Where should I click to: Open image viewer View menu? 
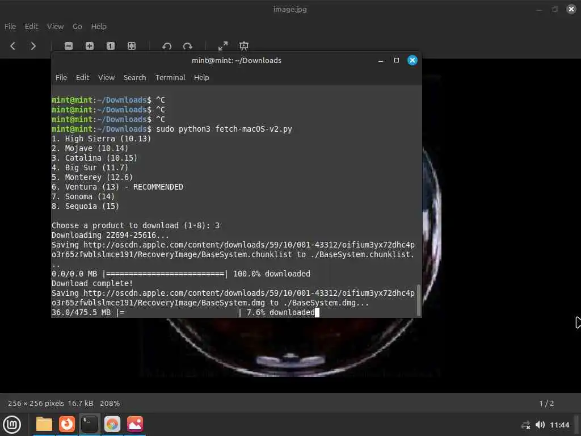55,26
